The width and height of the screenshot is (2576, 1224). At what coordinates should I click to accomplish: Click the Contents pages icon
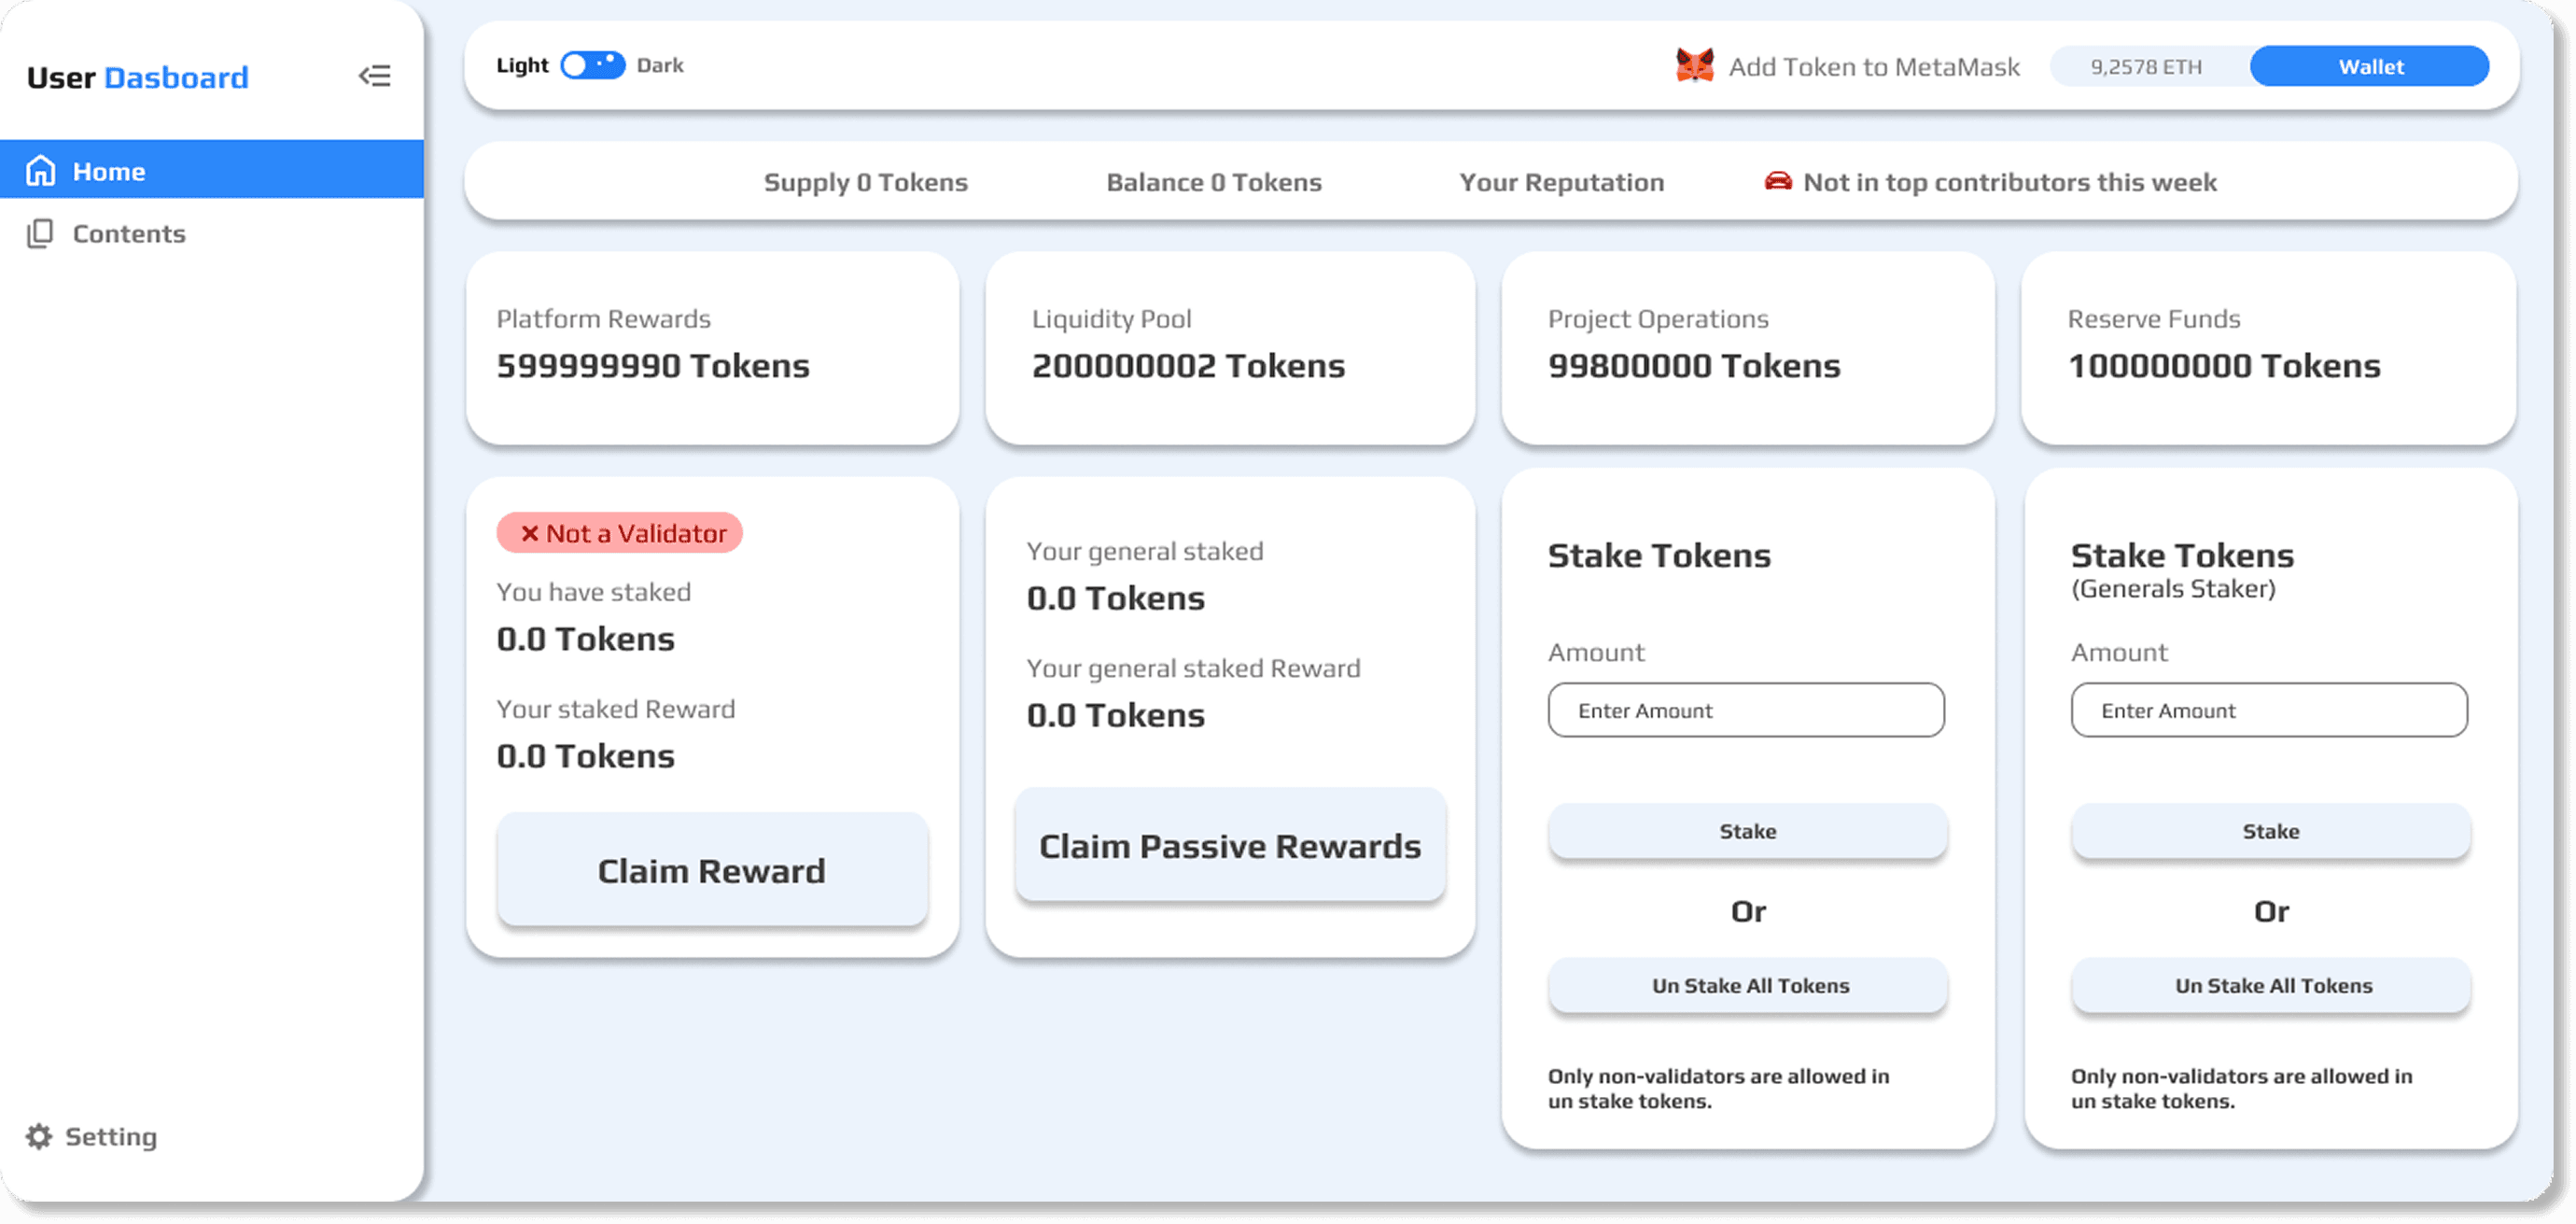[x=40, y=233]
